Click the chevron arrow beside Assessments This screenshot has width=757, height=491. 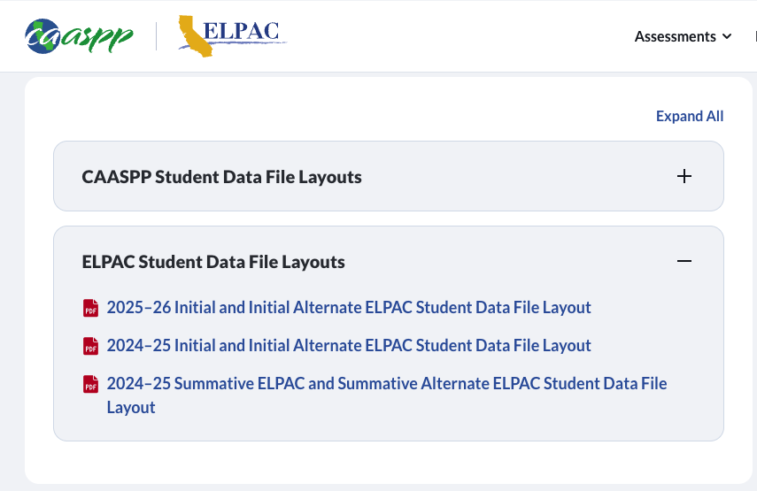pos(727,36)
